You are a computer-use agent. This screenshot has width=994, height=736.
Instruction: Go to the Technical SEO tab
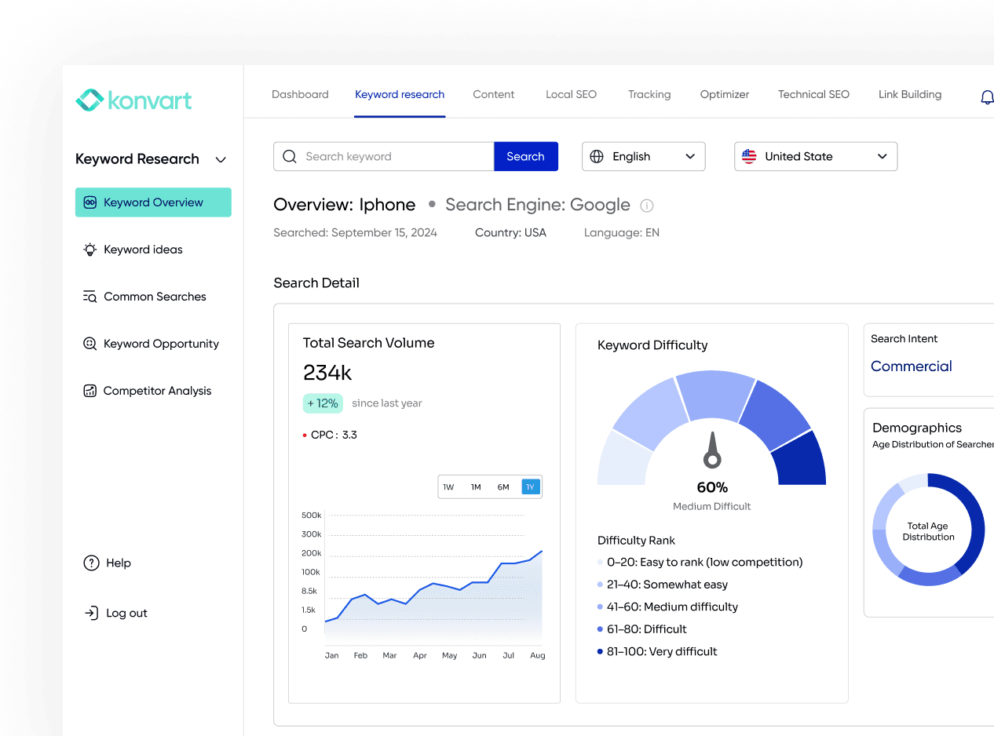click(813, 94)
